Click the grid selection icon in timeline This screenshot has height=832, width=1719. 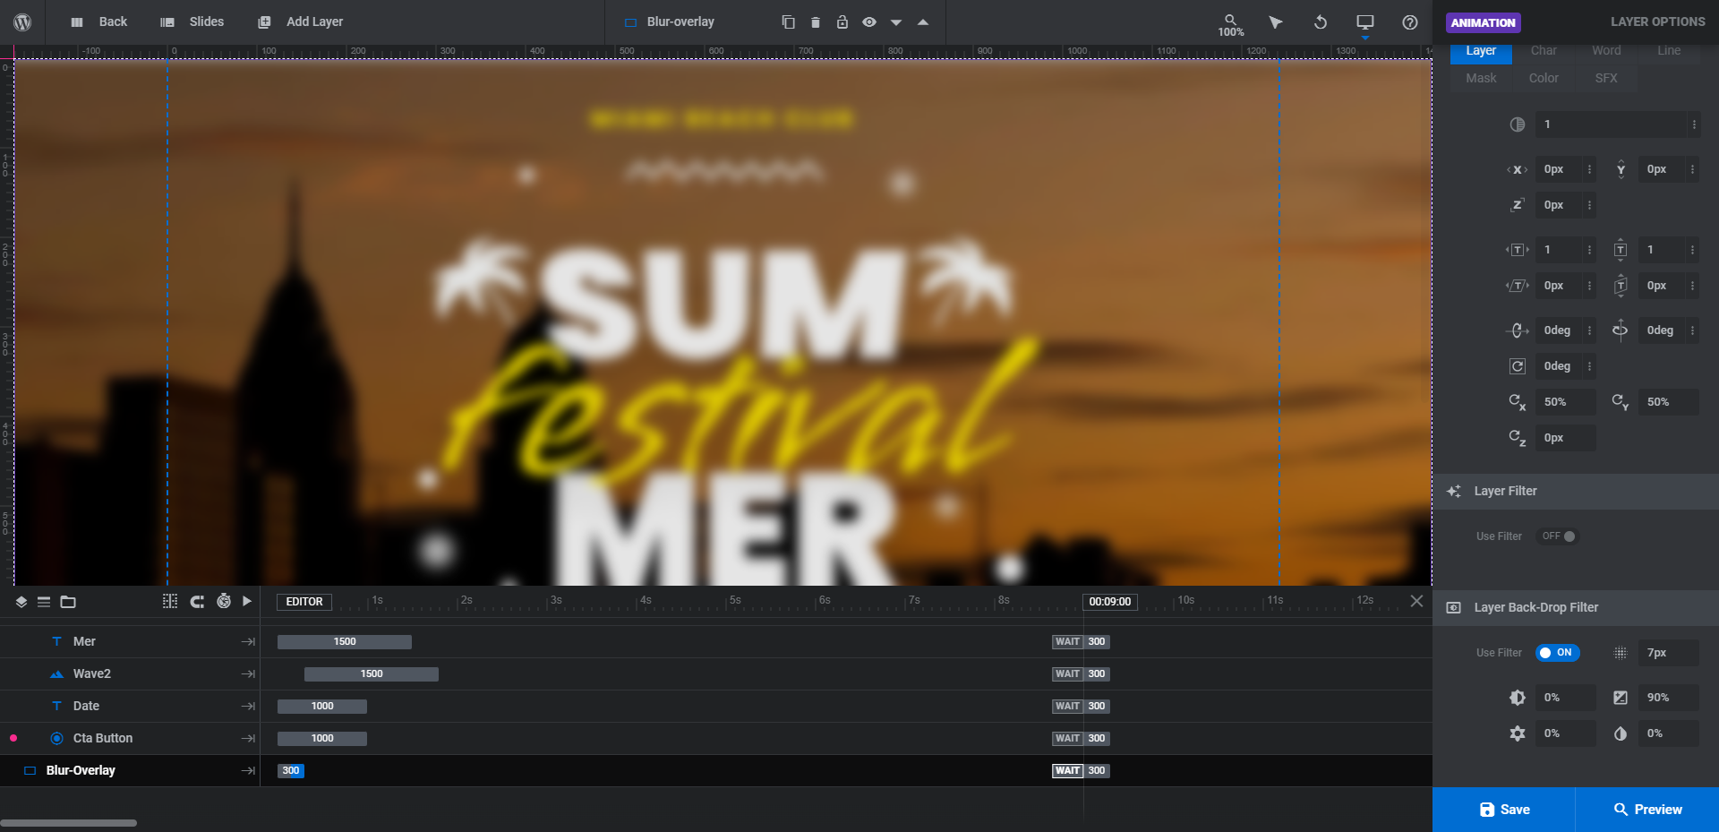tap(170, 602)
